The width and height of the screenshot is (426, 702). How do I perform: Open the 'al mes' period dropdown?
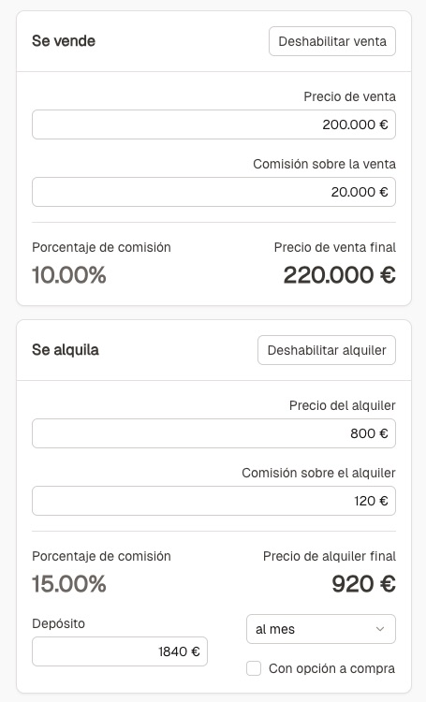[321, 629]
